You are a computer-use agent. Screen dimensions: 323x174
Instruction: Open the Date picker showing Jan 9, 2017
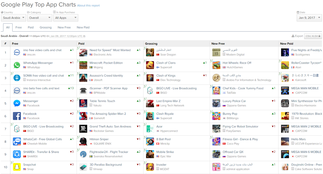click(x=309, y=18)
